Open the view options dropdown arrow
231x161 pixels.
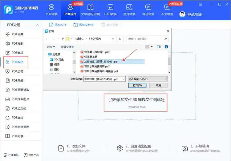coord(152,47)
